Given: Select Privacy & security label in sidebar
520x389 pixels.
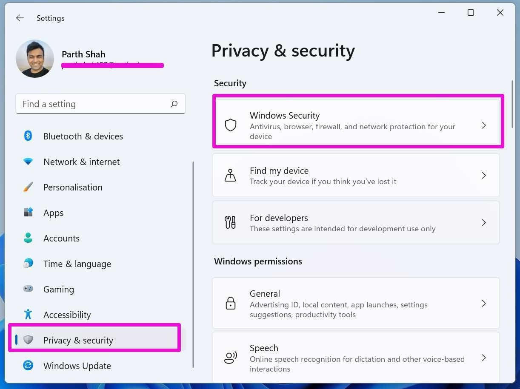Looking at the screenshot, I should tap(78, 340).
